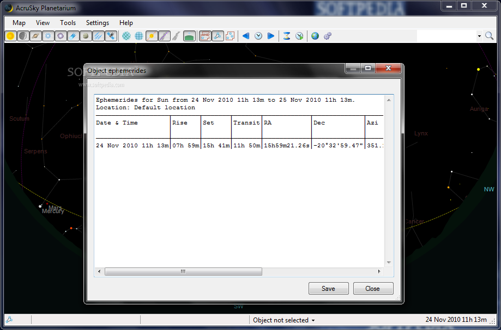The width and height of the screenshot is (501, 330).
Task: Open the Earth globe location icon
Action: [315, 36]
